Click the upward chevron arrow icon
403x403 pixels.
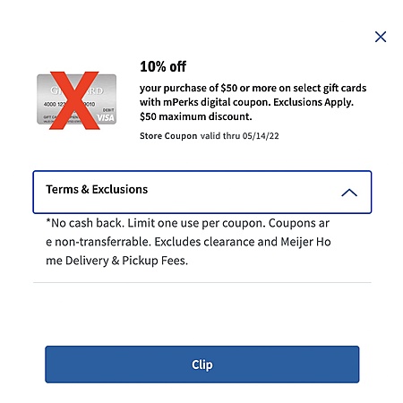pyautogui.click(x=349, y=193)
